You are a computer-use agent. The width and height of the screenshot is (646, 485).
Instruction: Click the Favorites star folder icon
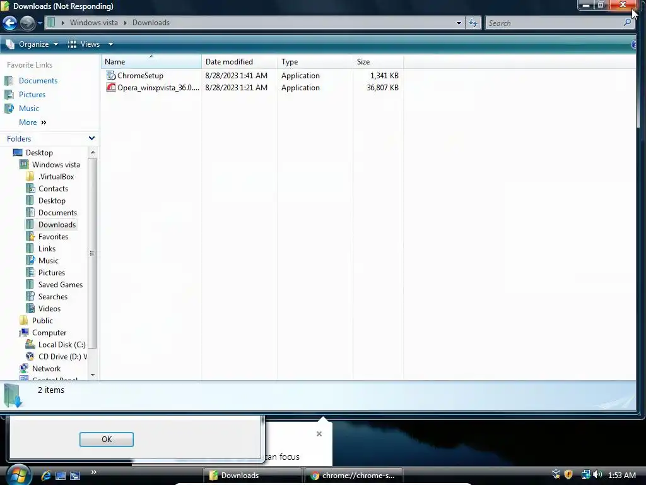pyautogui.click(x=30, y=236)
